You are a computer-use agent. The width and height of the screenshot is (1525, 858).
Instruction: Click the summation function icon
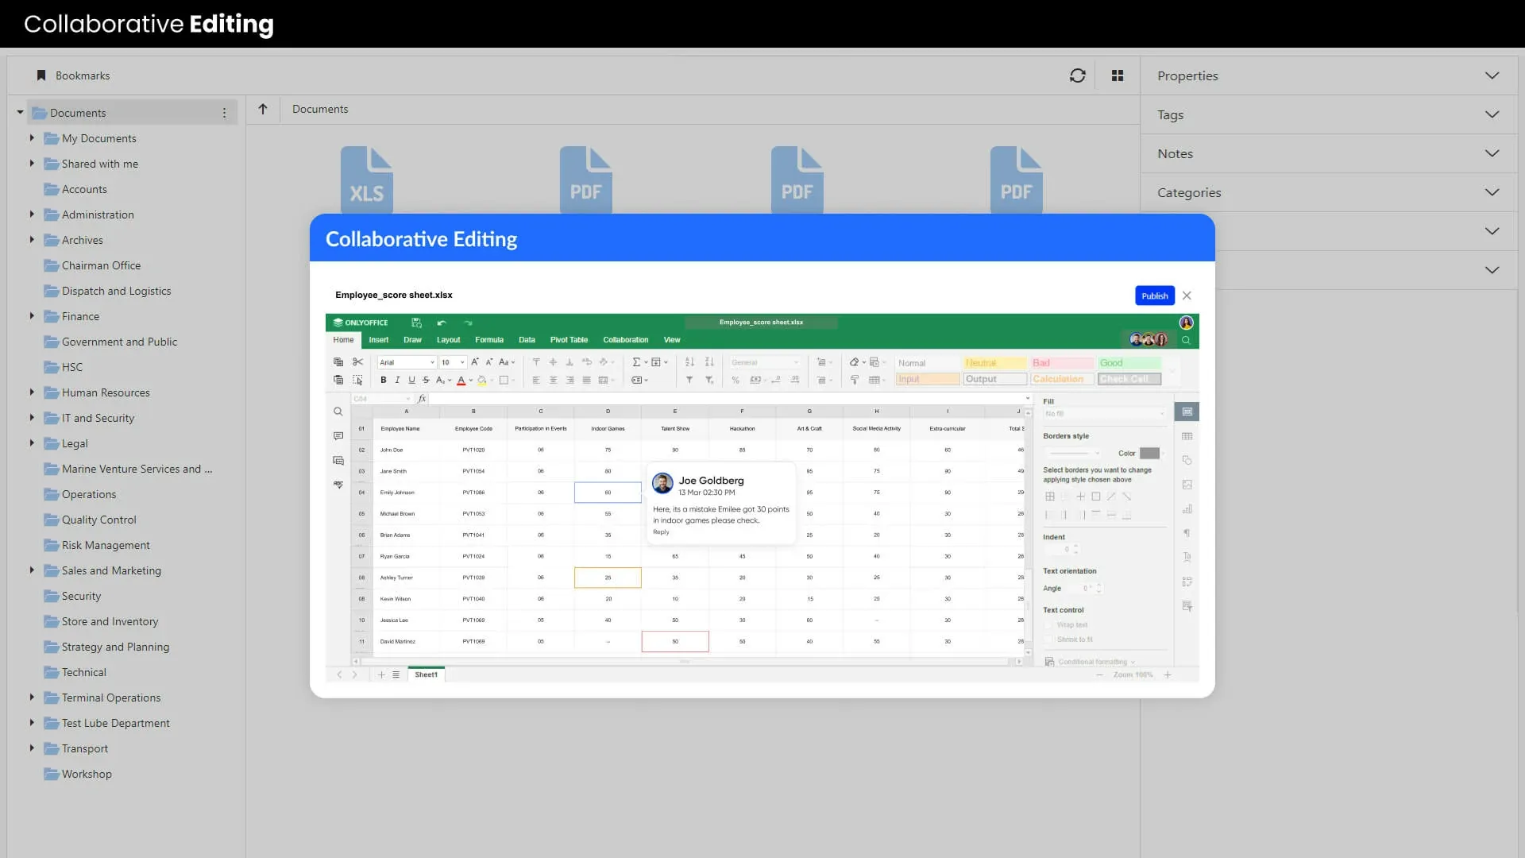[x=636, y=362]
